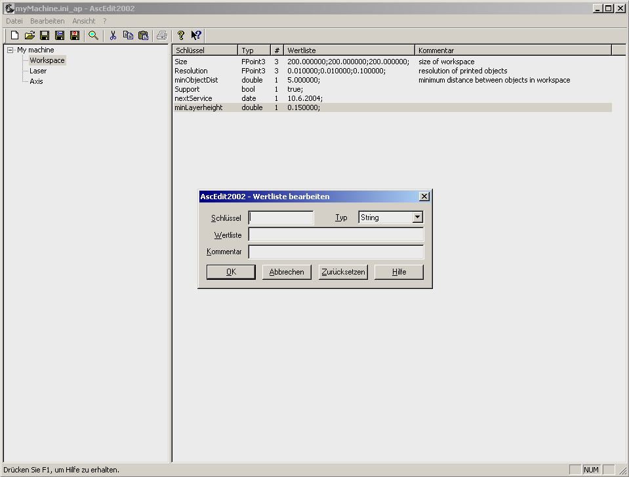Click the AscEdit2002 title bar app icon
Screen dimensions: 629x477
[x=10, y=9]
